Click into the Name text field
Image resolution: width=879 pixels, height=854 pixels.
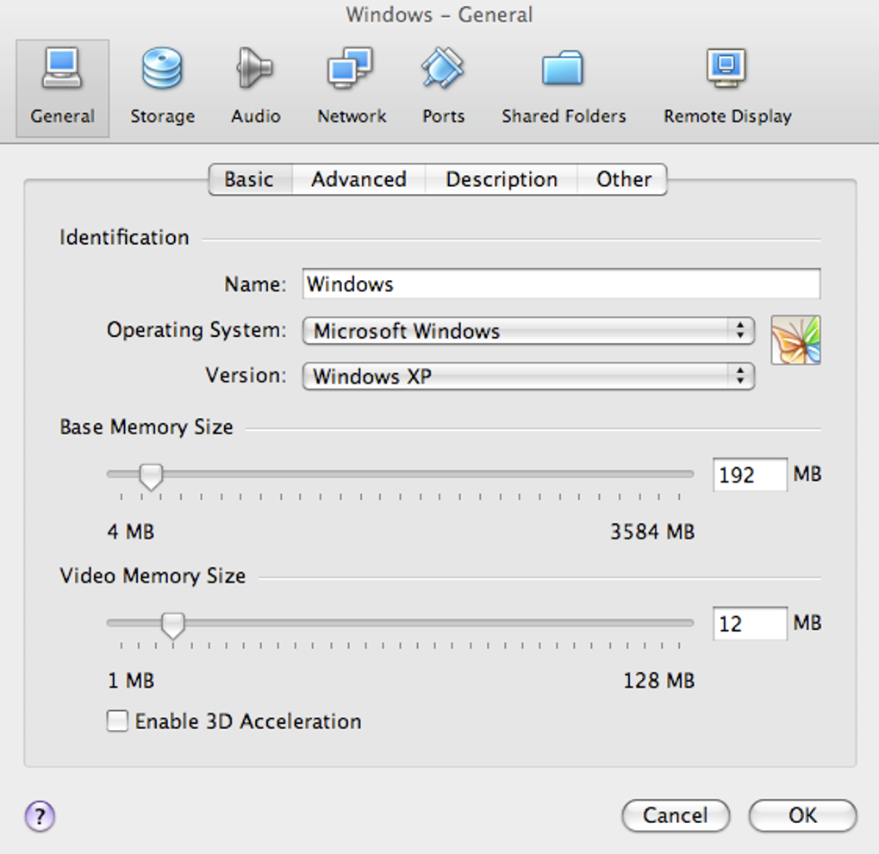(x=561, y=284)
